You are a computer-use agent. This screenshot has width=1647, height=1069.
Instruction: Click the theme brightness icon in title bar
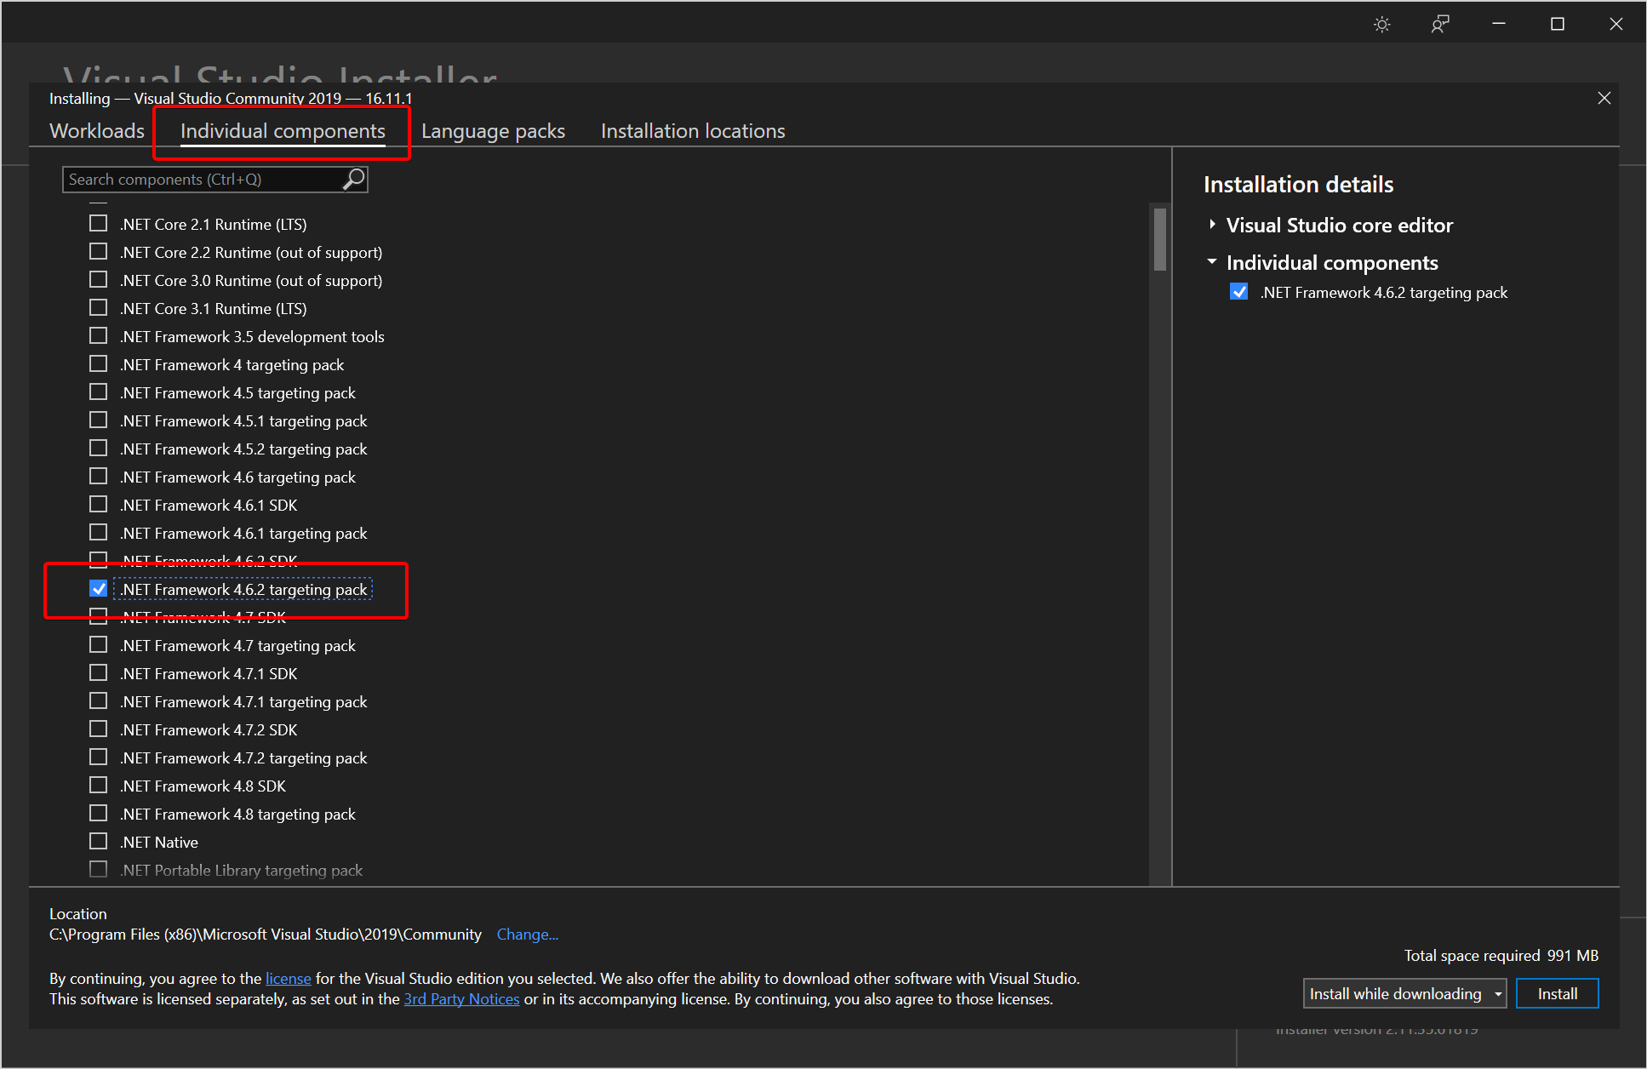1381,25
